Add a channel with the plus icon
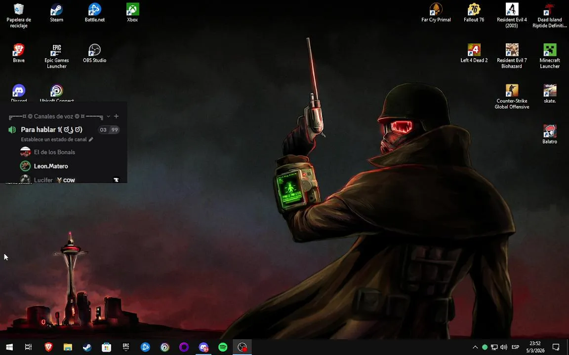Viewport: 569px width, 355px height. coord(116,116)
